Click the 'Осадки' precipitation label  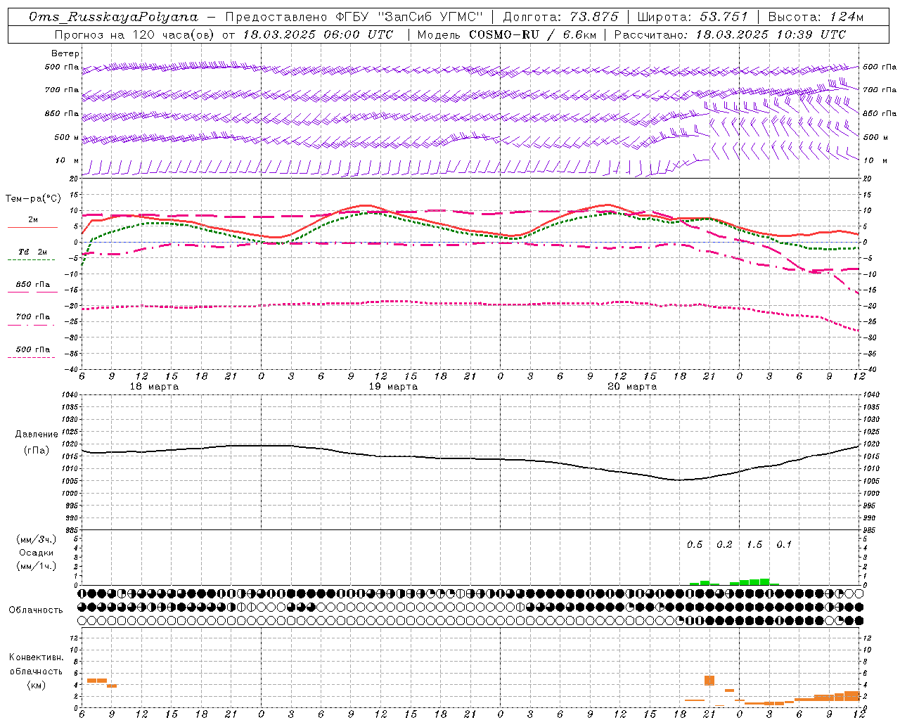coord(37,553)
